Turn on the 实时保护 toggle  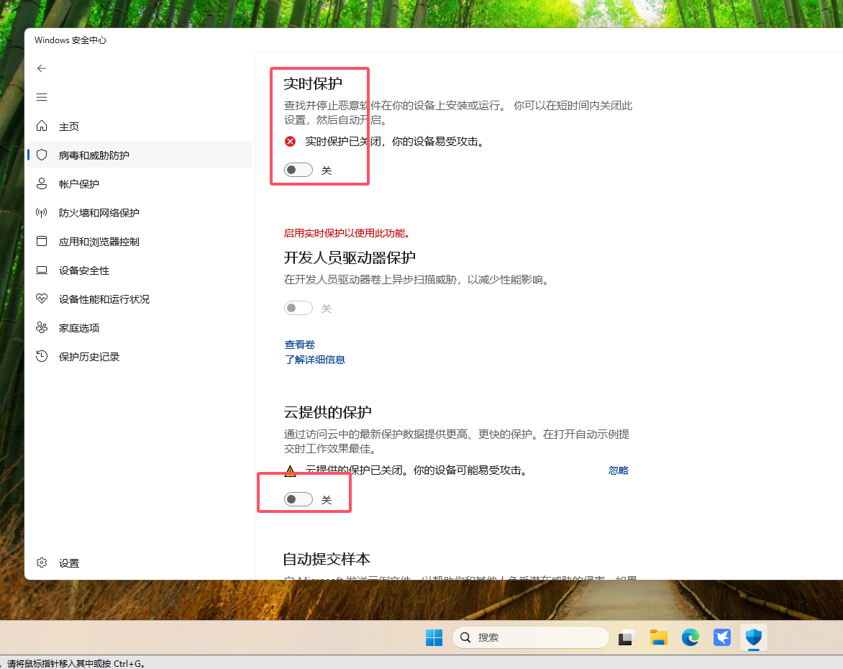pos(299,170)
